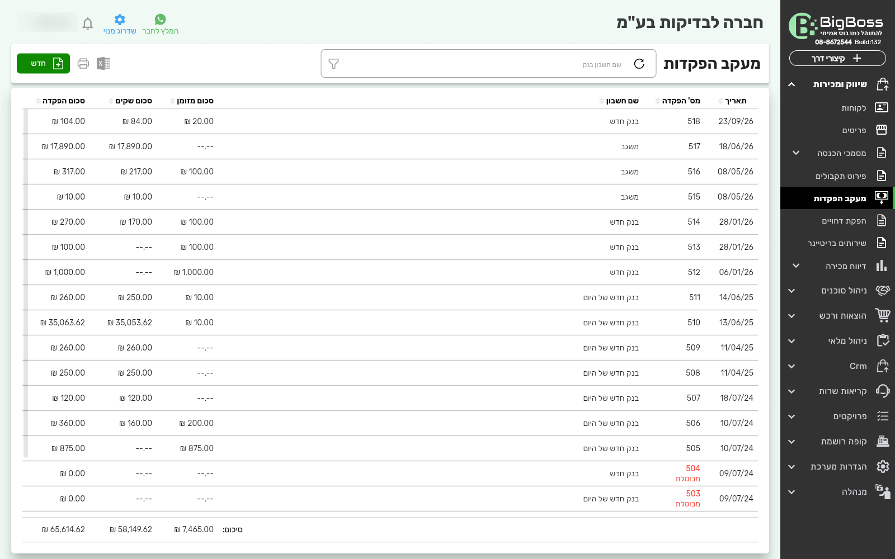The image size is (895, 559).
Task: Click the המלץ לחבר recommend link text
Action: (x=161, y=31)
